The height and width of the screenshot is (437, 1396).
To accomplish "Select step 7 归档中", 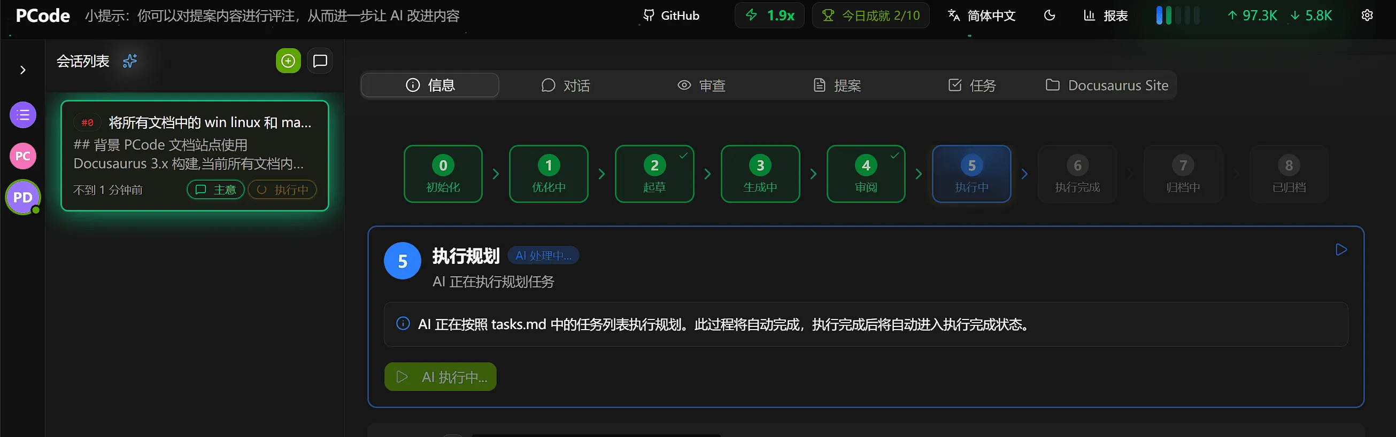I will coord(1183,174).
